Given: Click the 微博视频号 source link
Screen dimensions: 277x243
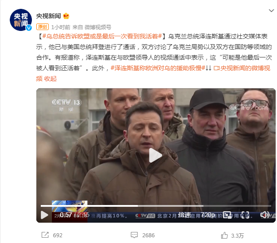Looking at the screenshot, I should tap(98, 27).
